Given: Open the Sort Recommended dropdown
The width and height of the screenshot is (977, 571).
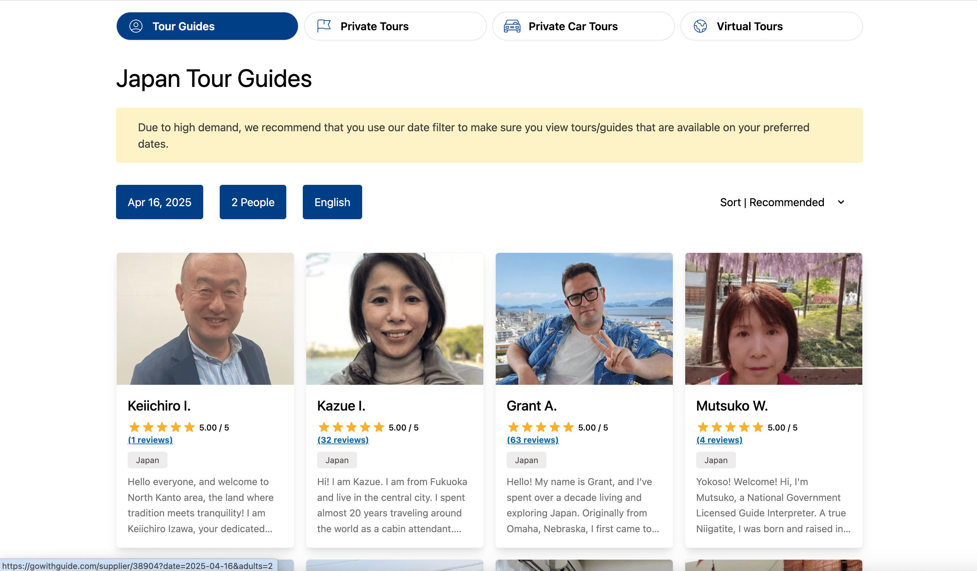Looking at the screenshot, I should [x=772, y=202].
